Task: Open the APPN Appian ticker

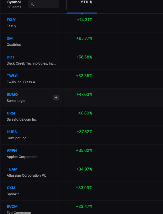Action: tap(12, 151)
